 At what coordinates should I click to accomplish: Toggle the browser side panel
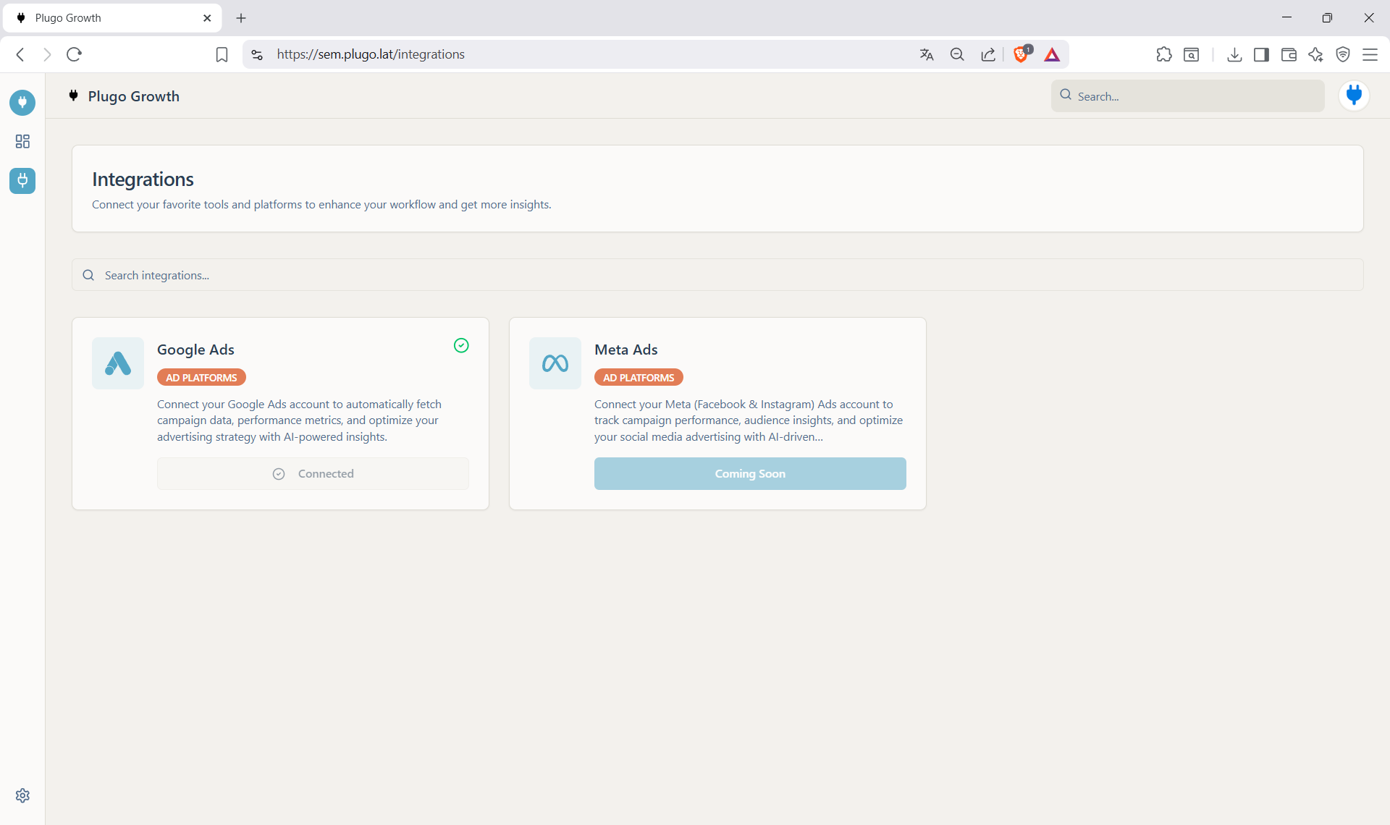tap(1261, 54)
